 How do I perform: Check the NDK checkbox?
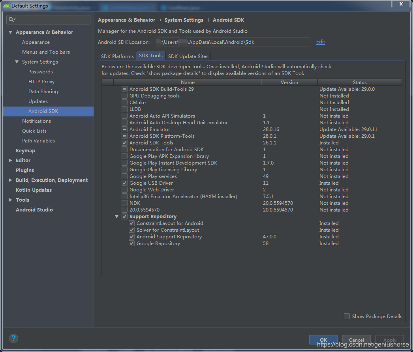(x=125, y=203)
